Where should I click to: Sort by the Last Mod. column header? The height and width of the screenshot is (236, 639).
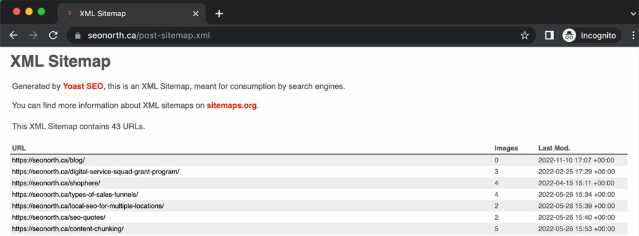[x=554, y=148]
